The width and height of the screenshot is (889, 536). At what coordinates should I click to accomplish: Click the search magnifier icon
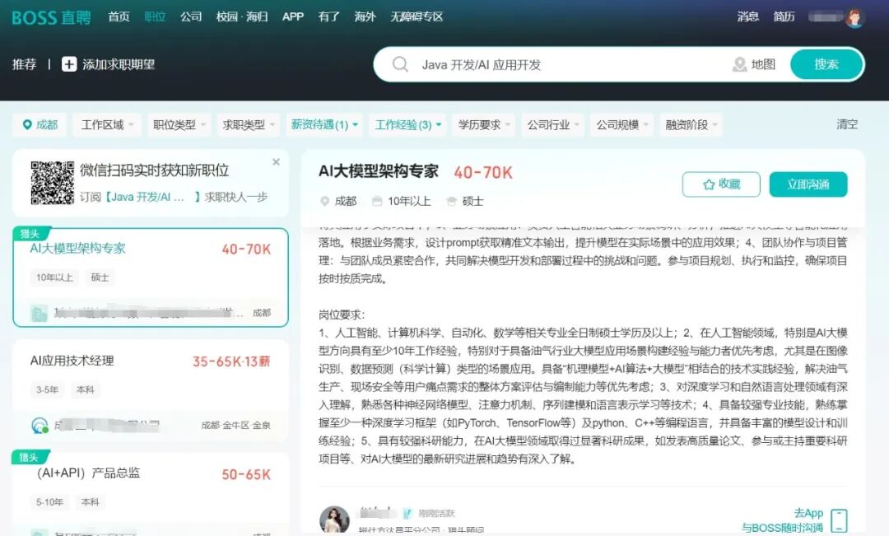(400, 64)
